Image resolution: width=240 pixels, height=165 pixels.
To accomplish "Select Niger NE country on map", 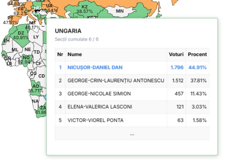I will tap(28, 50).
